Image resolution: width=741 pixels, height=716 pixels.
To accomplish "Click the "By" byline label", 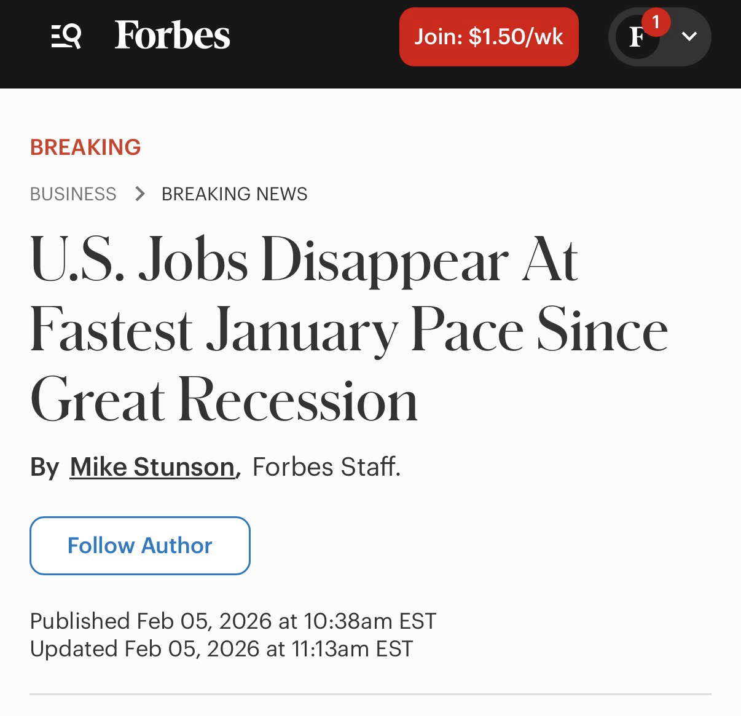I will tap(44, 467).
